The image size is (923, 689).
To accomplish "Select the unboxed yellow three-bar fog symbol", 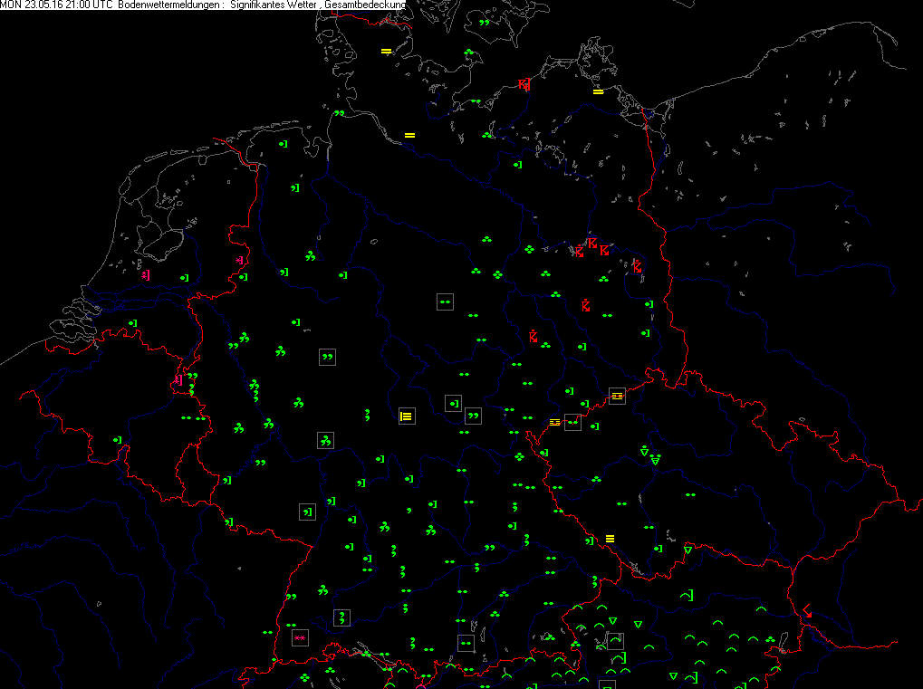I will (x=610, y=539).
